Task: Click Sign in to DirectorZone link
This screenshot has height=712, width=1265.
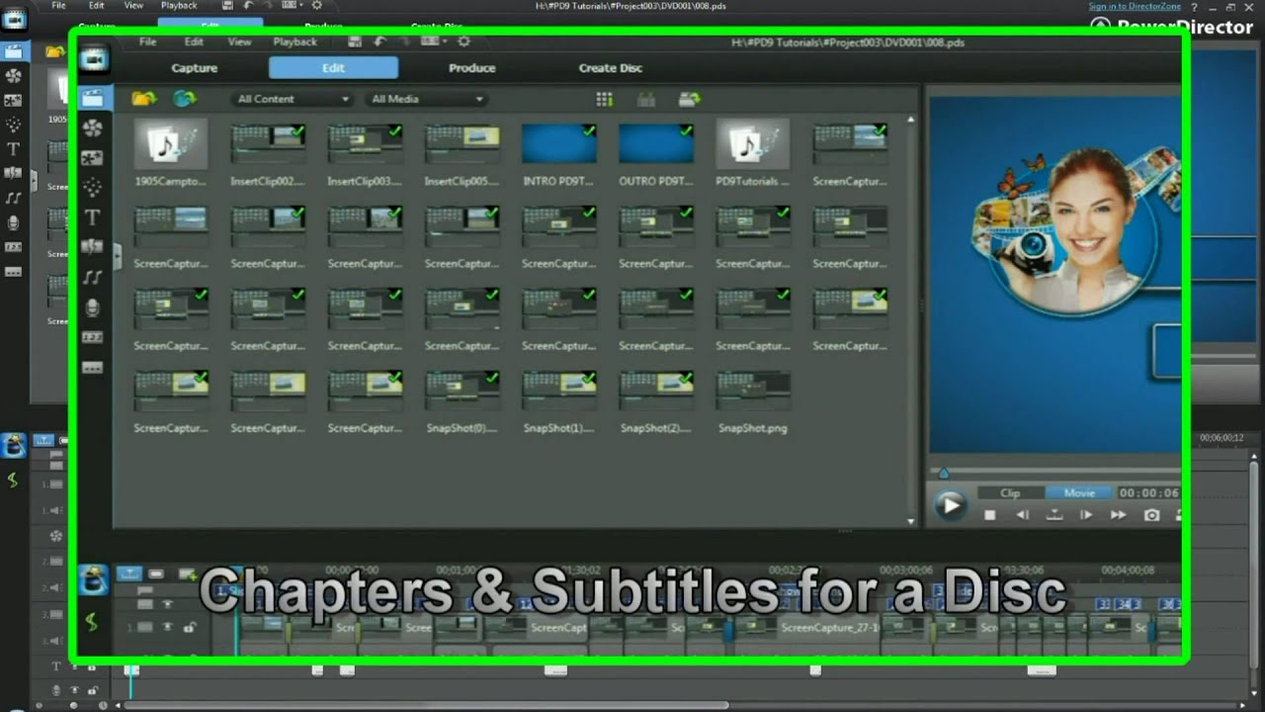Action: (x=1134, y=7)
